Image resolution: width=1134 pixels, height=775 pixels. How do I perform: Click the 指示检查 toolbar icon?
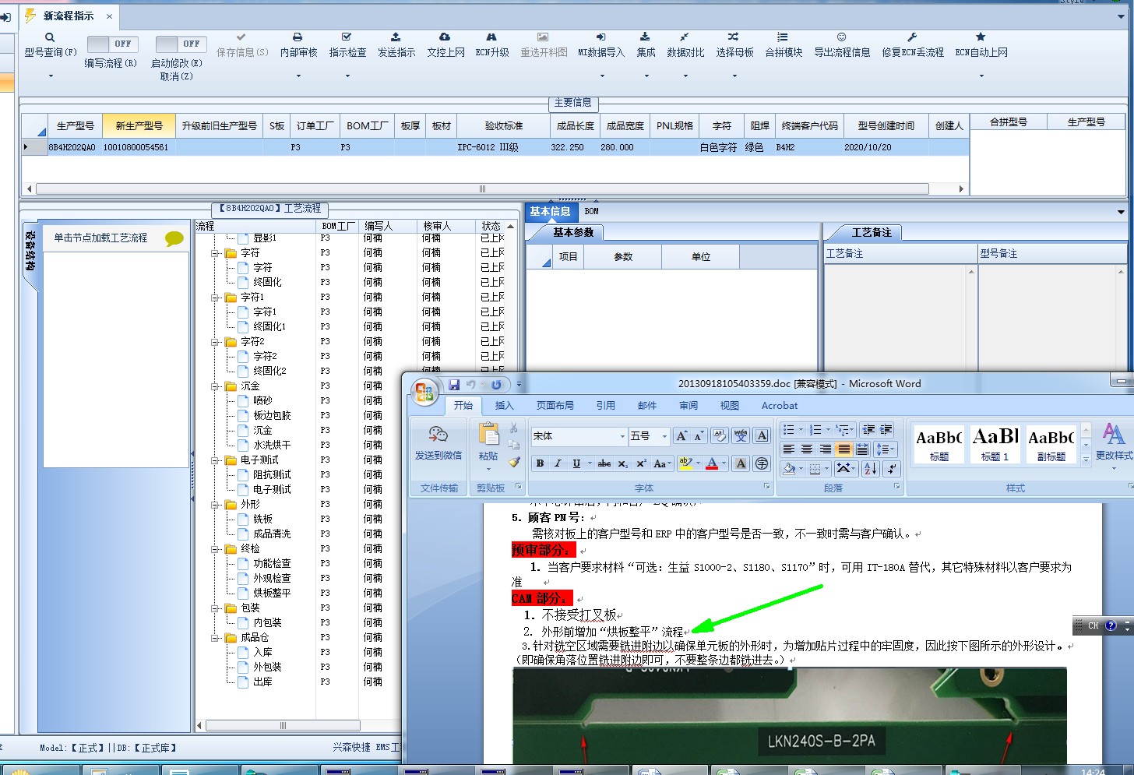coord(347,37)
